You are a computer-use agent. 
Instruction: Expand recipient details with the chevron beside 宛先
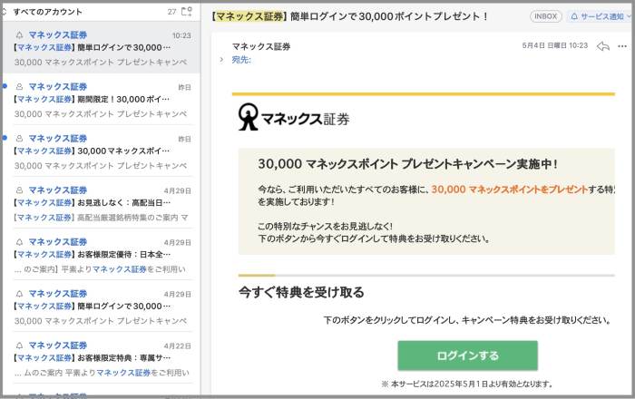click(221, 60)
